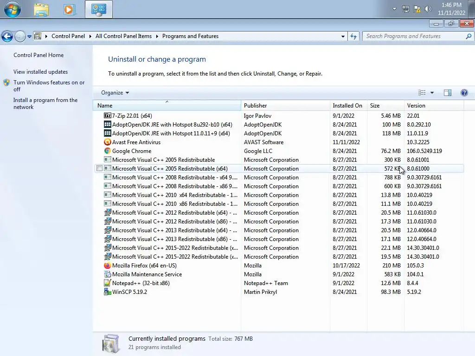The height and width of the screenshot is (356, 475).
Task: Click version 106.0.5249.119 cell
Action: [x=424, y=151]
